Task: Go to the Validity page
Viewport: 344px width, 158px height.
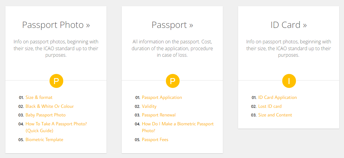Action: click(x=149, y=106)
